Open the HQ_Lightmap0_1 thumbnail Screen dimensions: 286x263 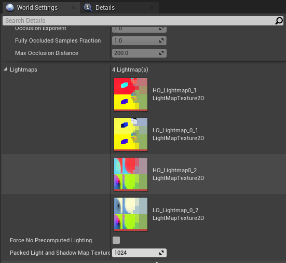click(131, 94)
